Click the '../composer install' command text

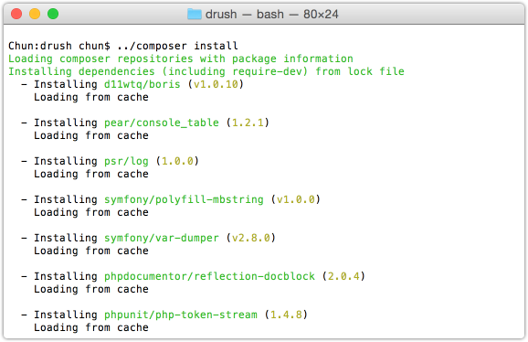click(x=177, y=46)
